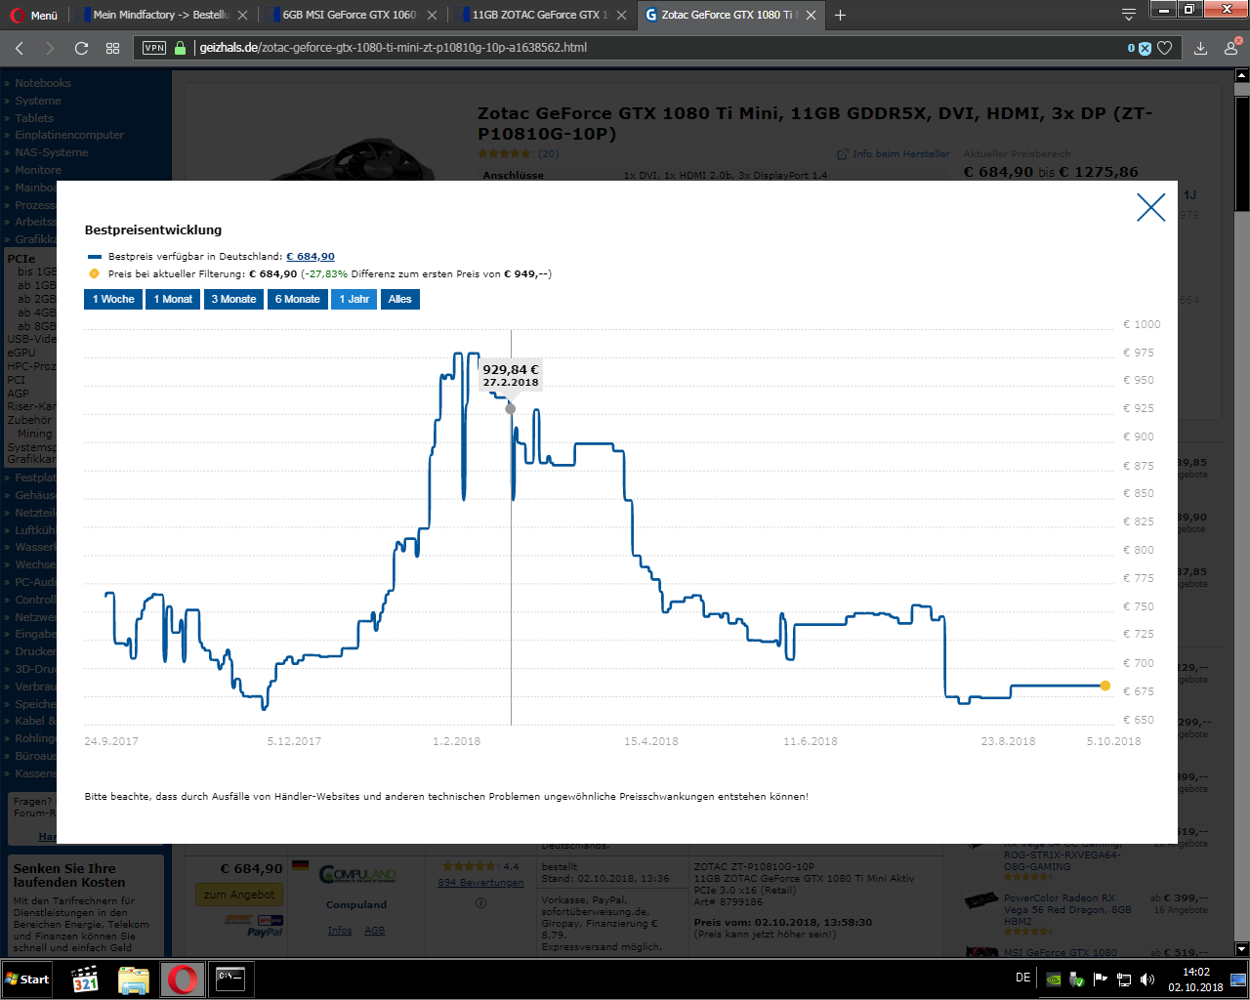Go forward with the browser forward arrow
This screenshot has height=1000, width=1250.
click(x=50, y=48)
